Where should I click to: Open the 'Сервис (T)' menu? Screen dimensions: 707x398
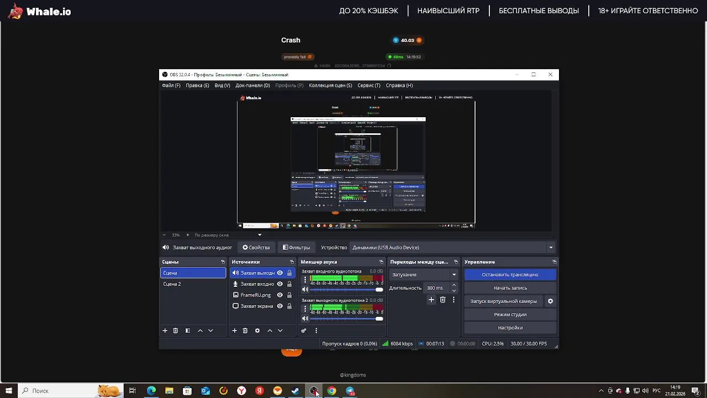tap(369, 86)
